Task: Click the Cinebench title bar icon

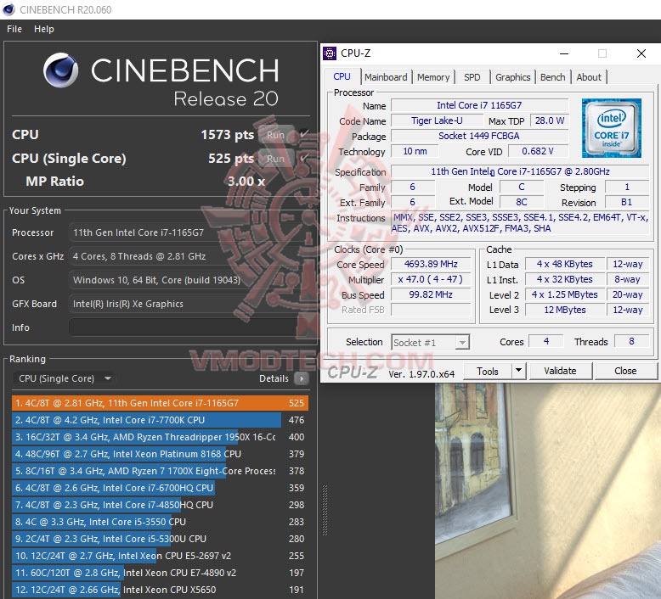Action: pyautogui.click(x=8, y=9)
